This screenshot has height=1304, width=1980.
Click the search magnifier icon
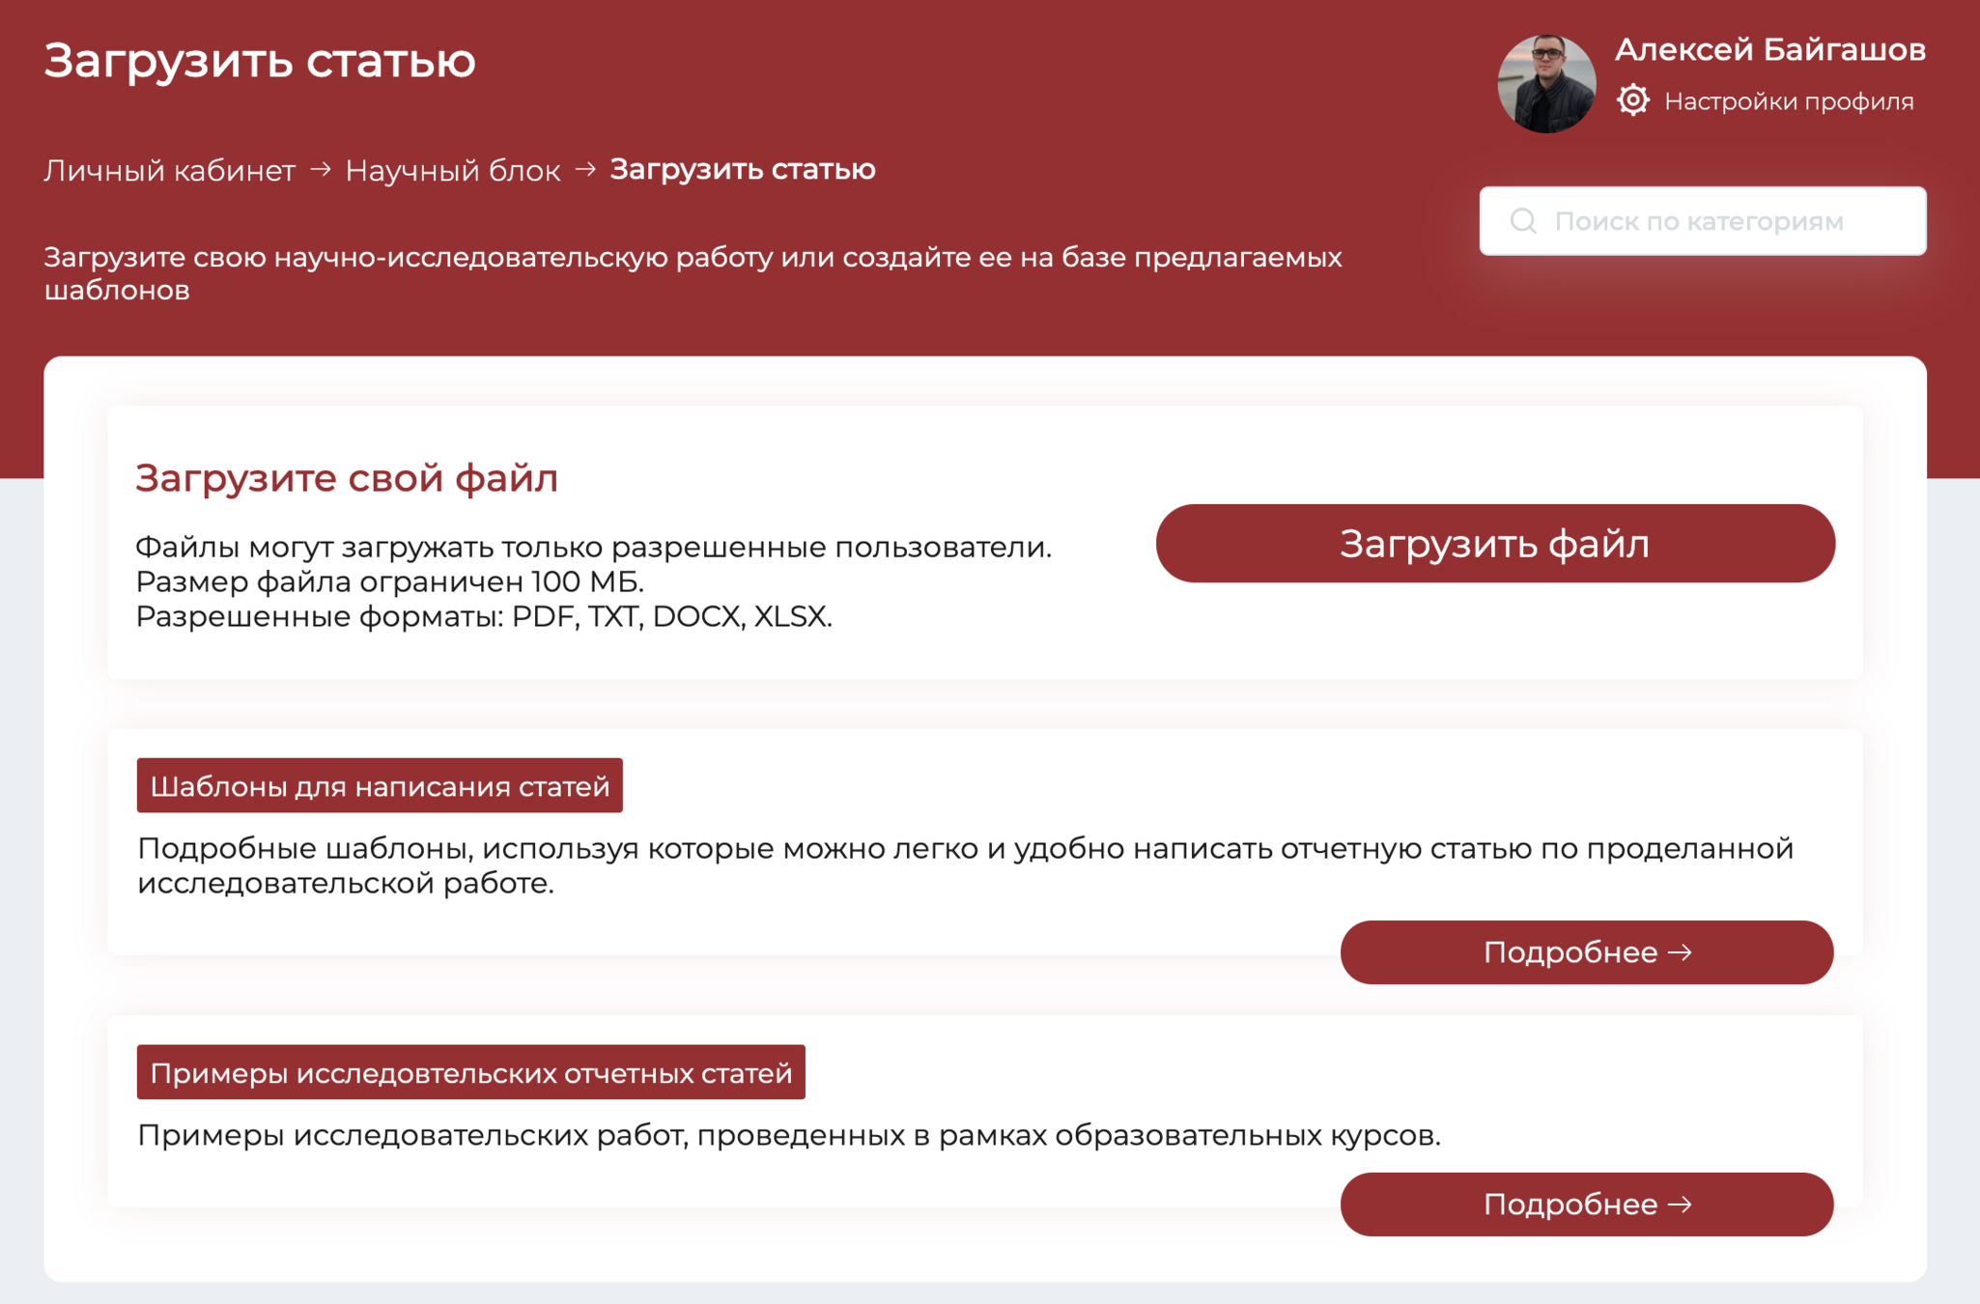coord(1523,221)
